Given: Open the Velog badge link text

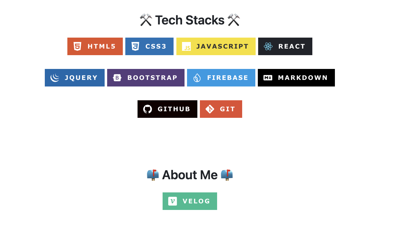Looking at the screenshot, I should click(x=196, y=201).
